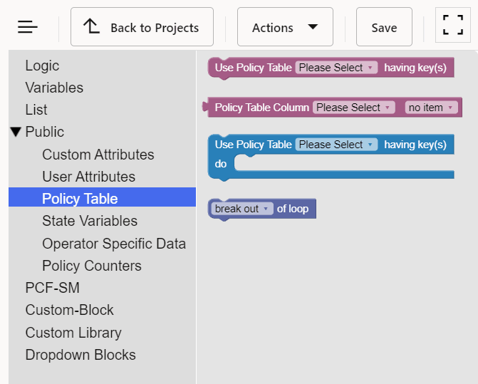Viewport: 478px width, 384px height.
Task: Open the Variables category
Action: [x=54, y=88]
